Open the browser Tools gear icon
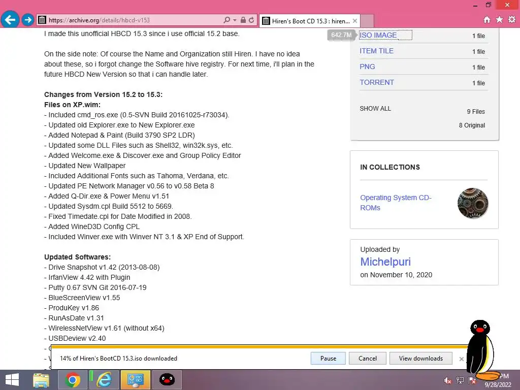The height and width of the screenshot is (390, 520). [x=512, y=20]
